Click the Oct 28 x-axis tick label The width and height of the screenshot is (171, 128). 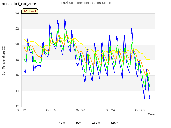tap(140, 110)
